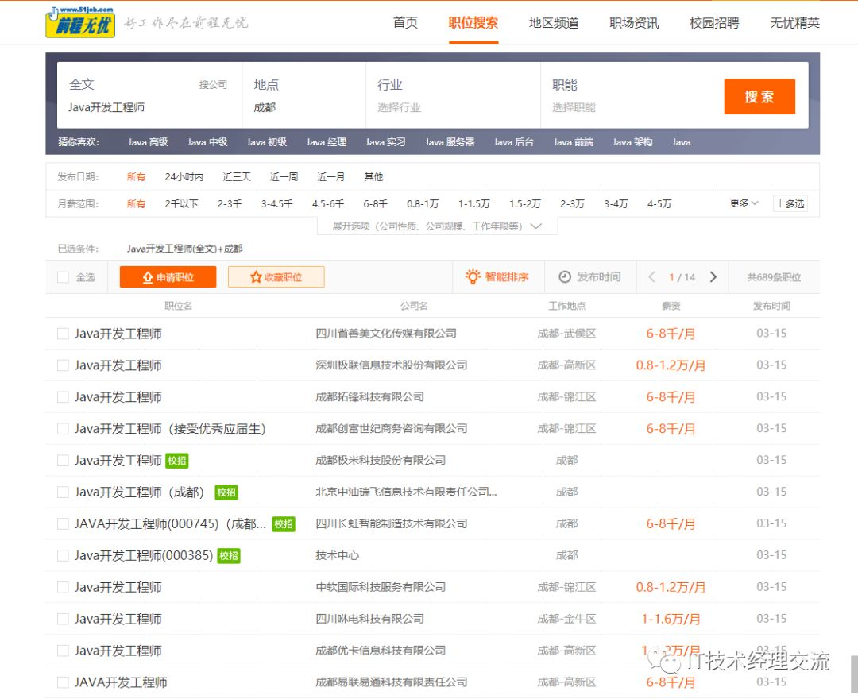This screenshot has height=699, width=858.
Task: Open the 校园招聘 tab
Action: (x=715, y=23)
